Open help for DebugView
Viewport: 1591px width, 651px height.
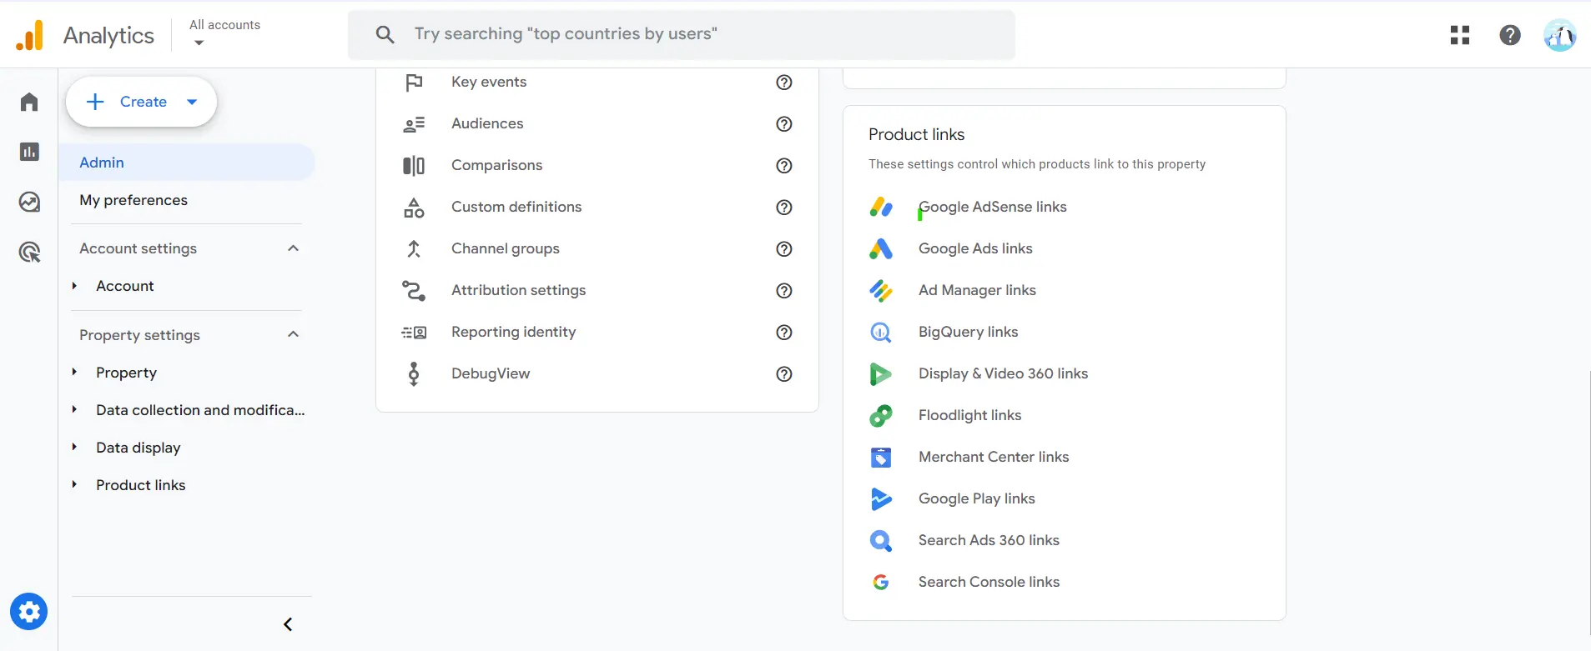pyautogui.click(x=784, y=373)
